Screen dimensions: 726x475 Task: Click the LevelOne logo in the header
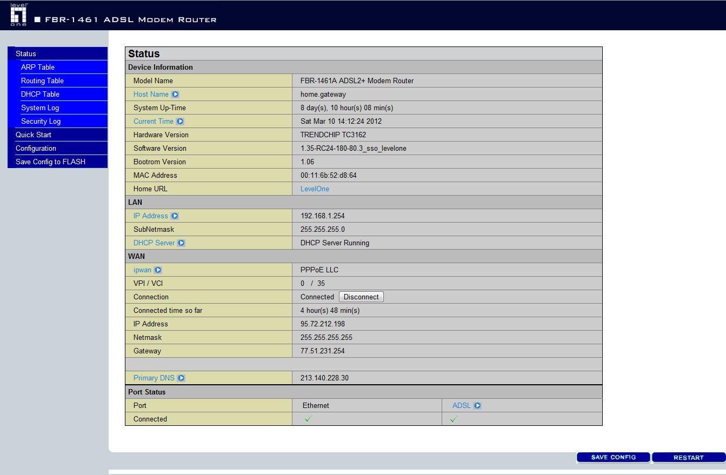pos(18,15)
